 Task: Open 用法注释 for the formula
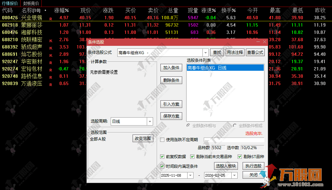point(235,52)
